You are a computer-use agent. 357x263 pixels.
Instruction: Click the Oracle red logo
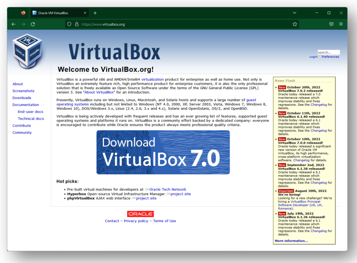140,214
